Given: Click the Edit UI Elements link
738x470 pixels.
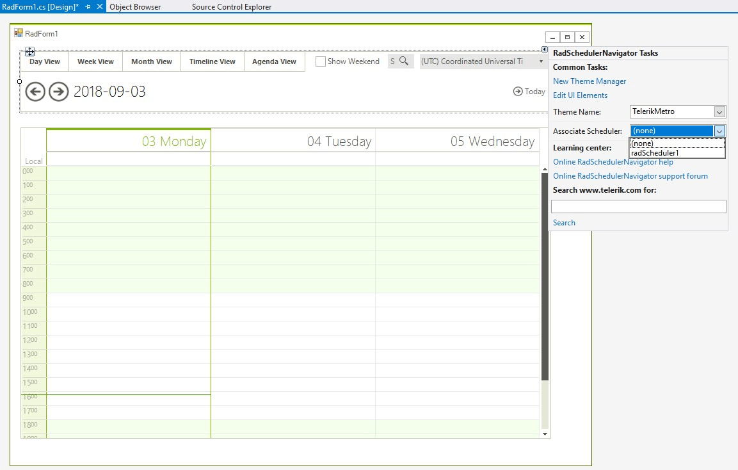Looking at the screenshot, I should [x=580, y=95].
